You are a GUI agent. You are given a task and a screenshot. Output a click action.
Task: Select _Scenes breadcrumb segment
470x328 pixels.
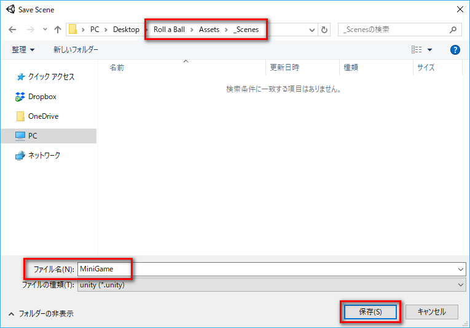(246, 30)
